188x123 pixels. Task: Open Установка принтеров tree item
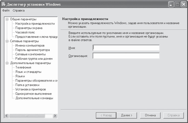[x=30, y=89]
